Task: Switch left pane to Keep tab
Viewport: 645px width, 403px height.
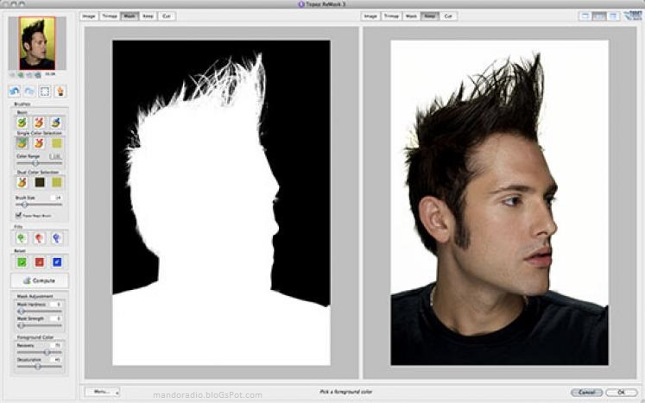Action: click(x=149, y=16)
